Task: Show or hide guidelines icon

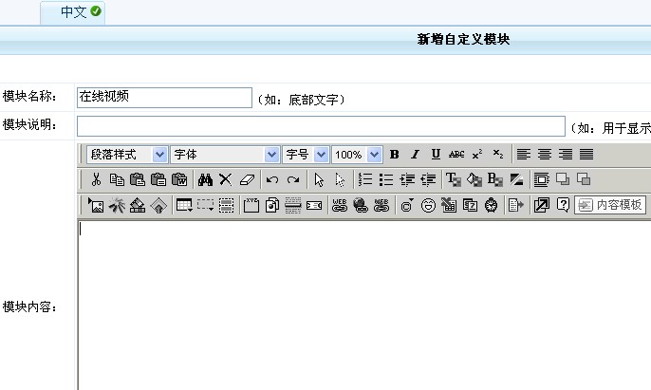Action: pos(226,205)
